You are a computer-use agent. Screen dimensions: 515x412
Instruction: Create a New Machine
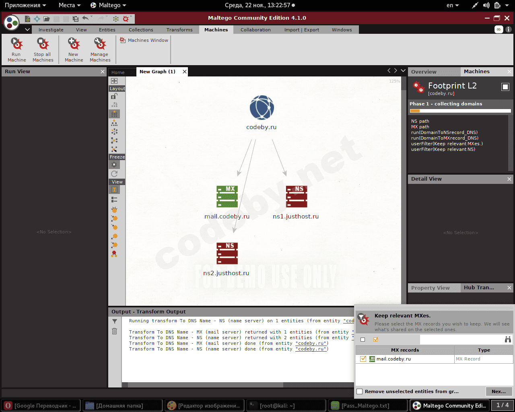coord(74,49)
